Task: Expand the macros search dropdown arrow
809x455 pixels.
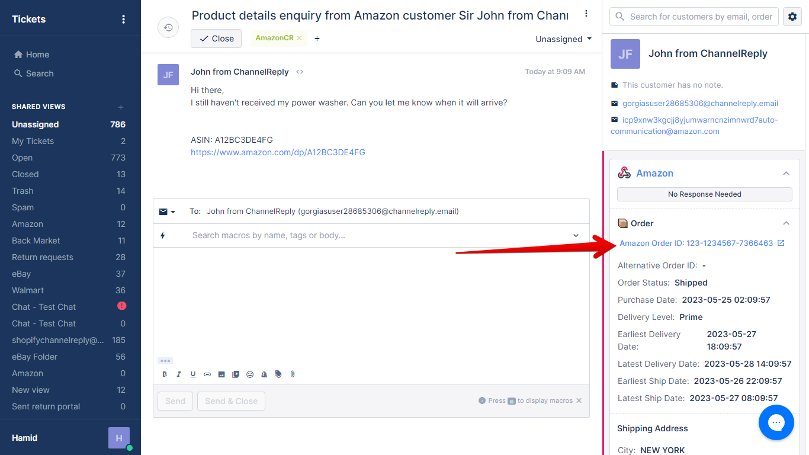Action: tap(576, 235)
